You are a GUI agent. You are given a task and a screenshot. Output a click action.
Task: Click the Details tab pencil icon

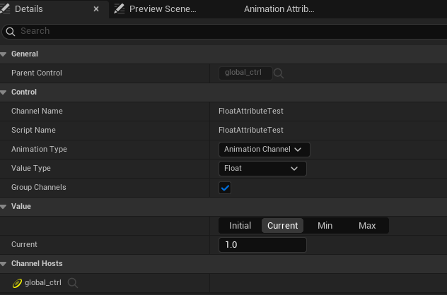[5, 9]
